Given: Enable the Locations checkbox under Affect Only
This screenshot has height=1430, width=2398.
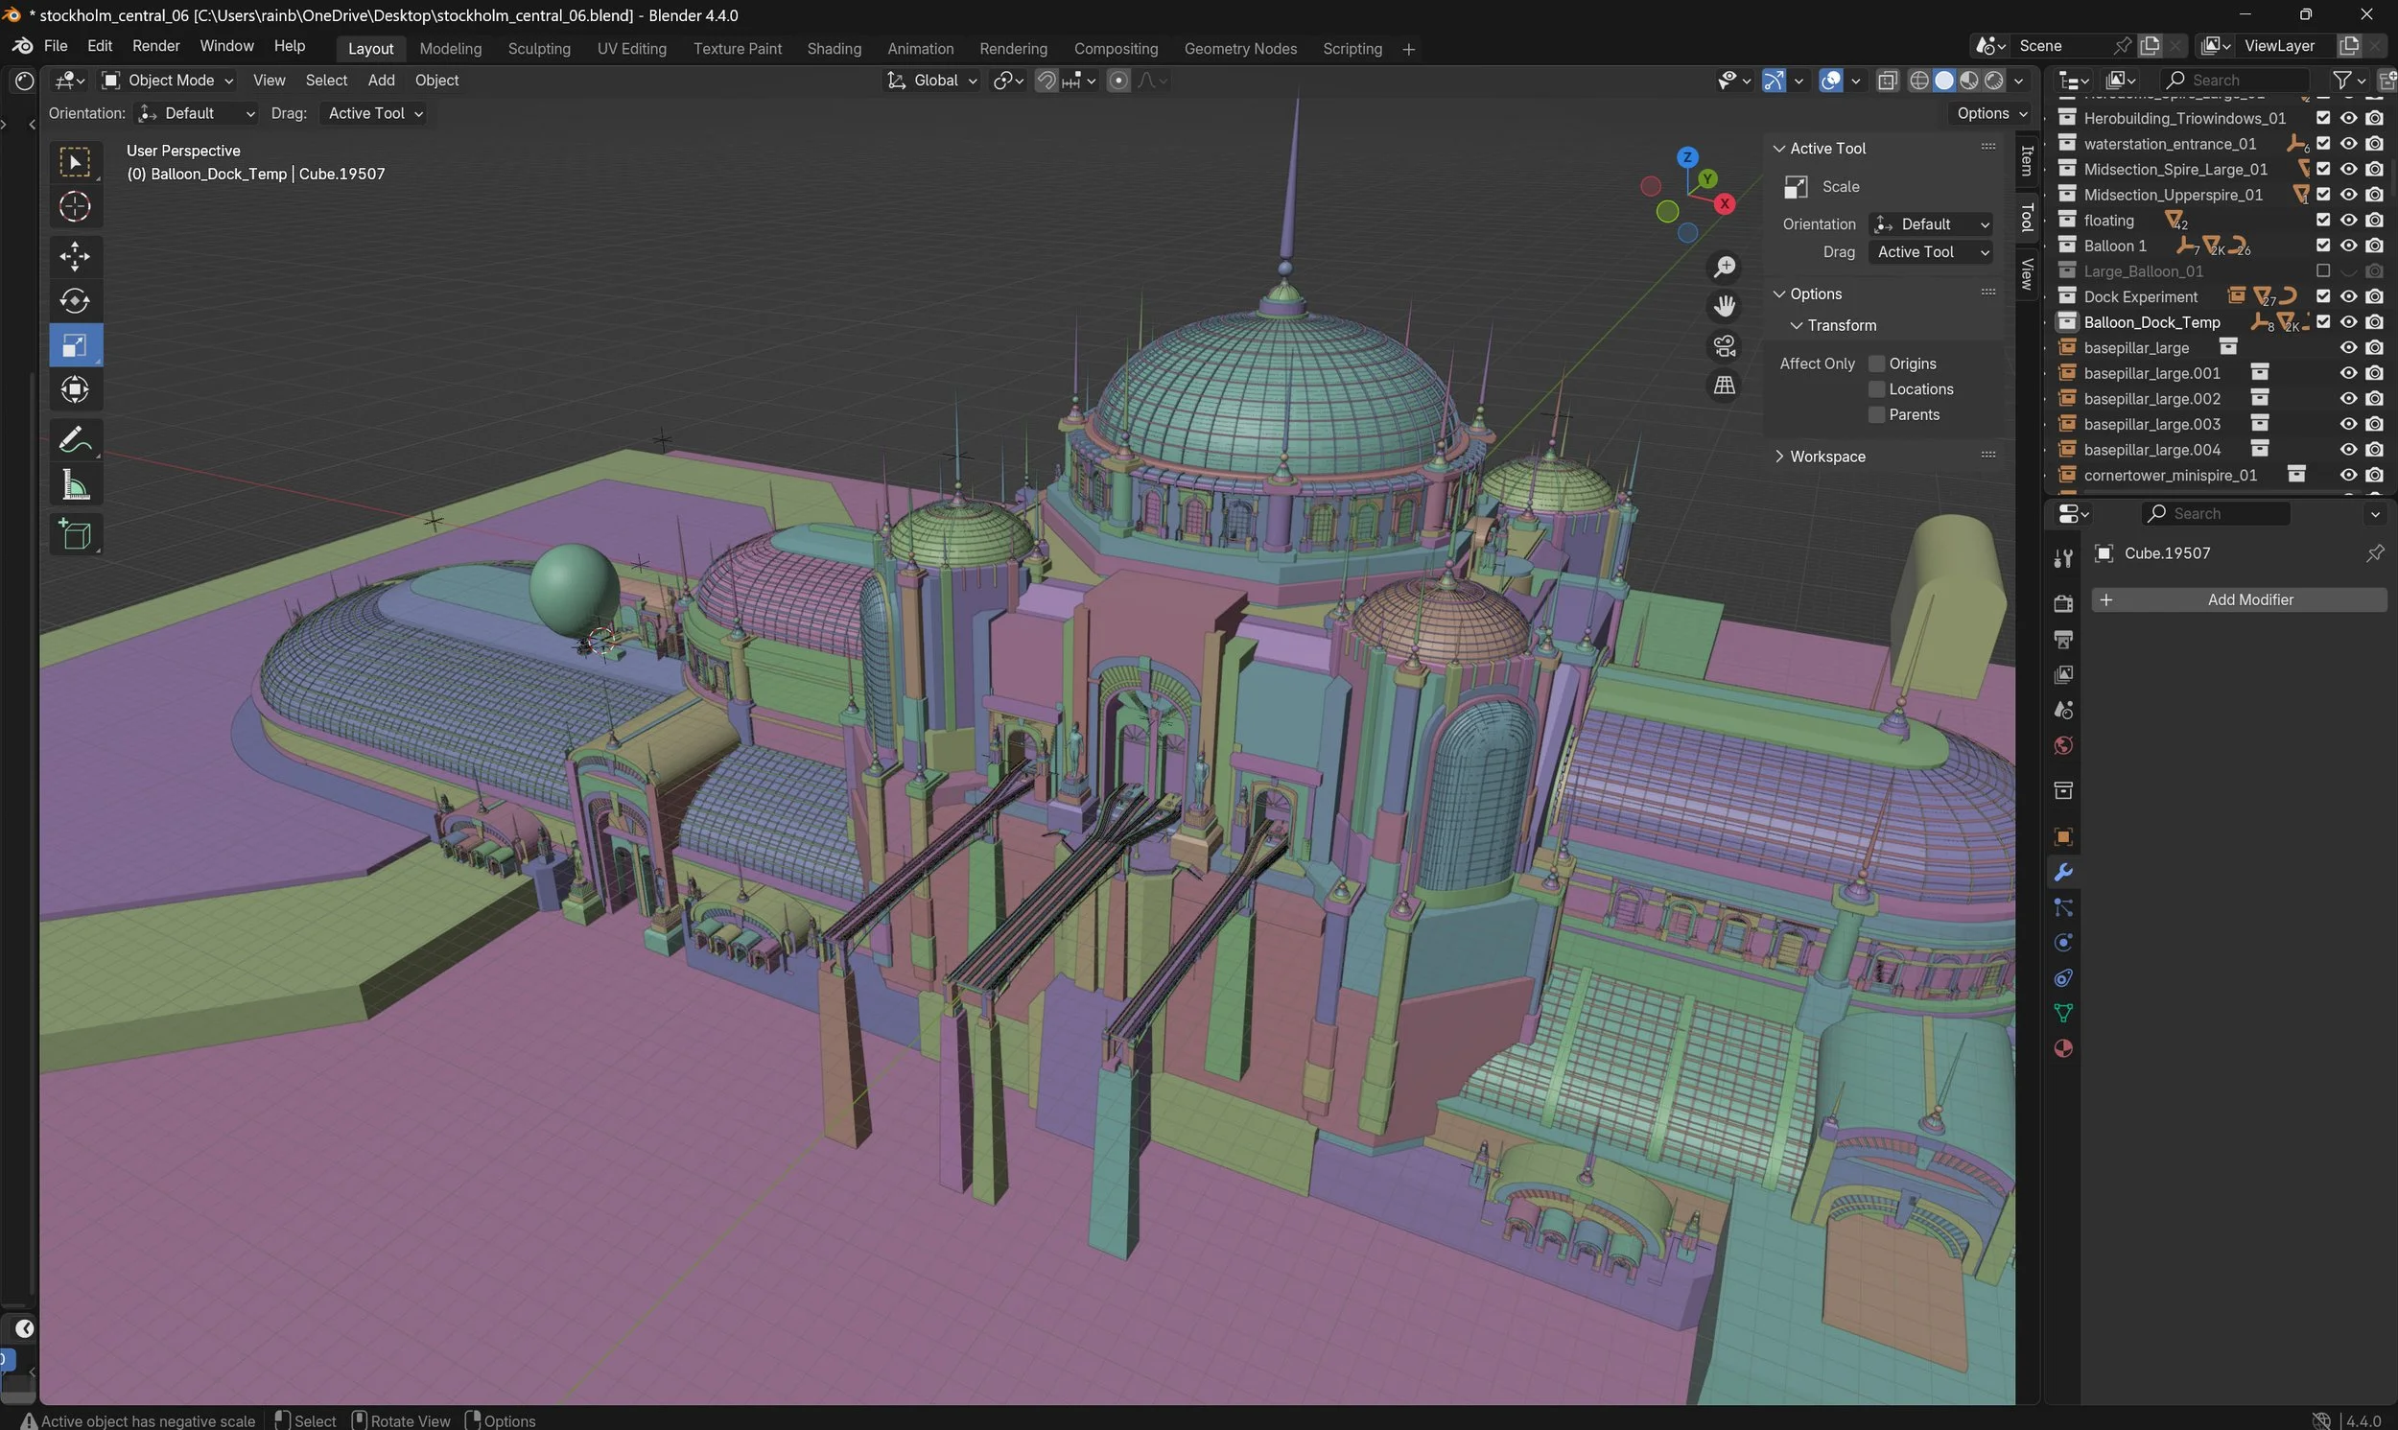Looking at the screenshot, I should pyautogui.click(x=1877, y=388).
